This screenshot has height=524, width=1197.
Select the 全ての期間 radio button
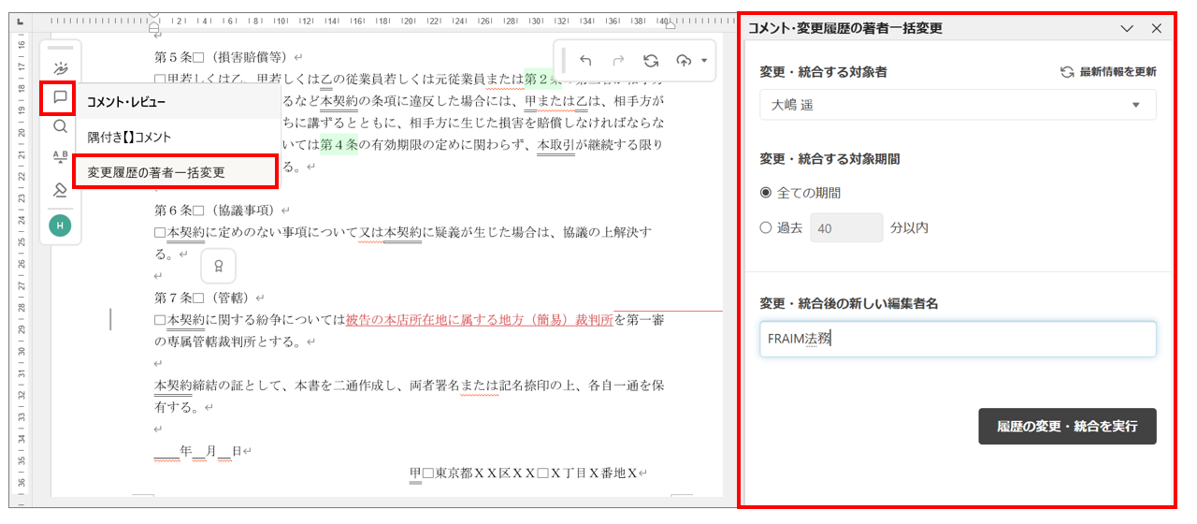click(766, 193)
